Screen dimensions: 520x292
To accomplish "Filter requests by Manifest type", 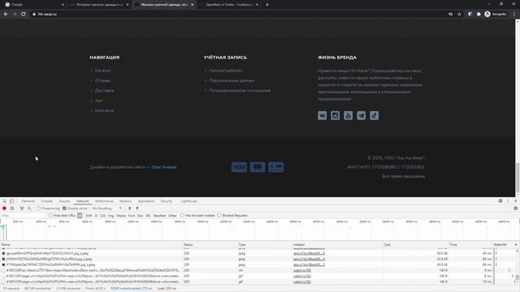I will click(x=159, y=216).
